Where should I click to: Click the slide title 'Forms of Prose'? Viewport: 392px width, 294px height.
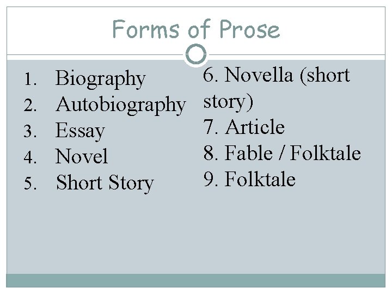(196, 29)
